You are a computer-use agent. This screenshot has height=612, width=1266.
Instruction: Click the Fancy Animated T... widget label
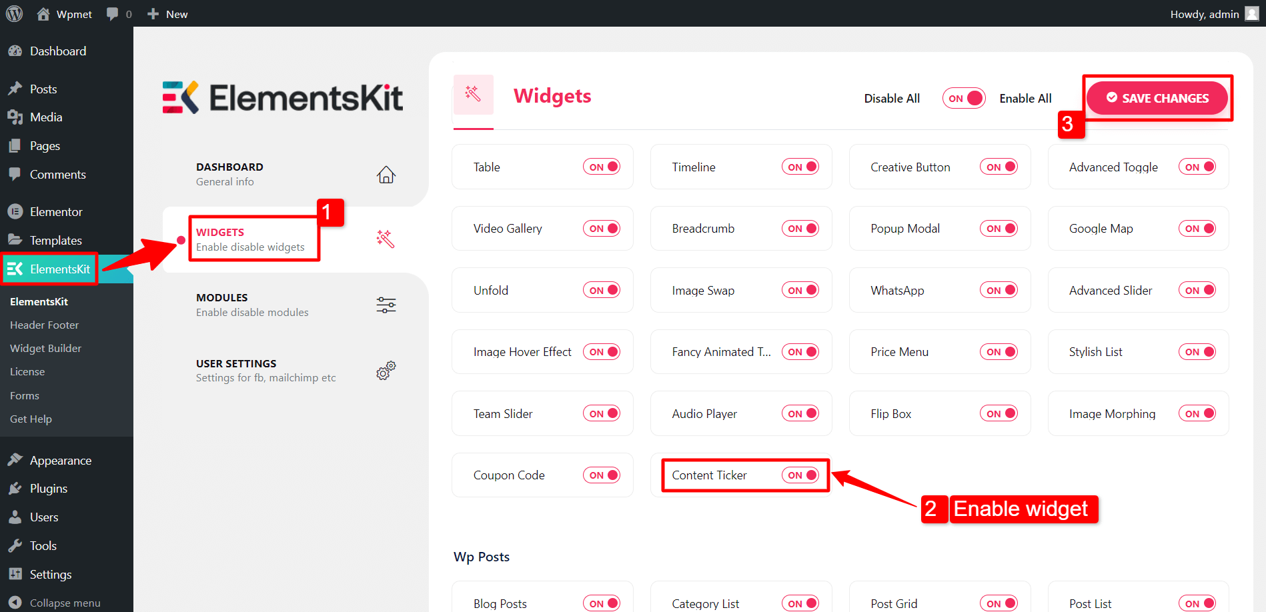point(721,352)
